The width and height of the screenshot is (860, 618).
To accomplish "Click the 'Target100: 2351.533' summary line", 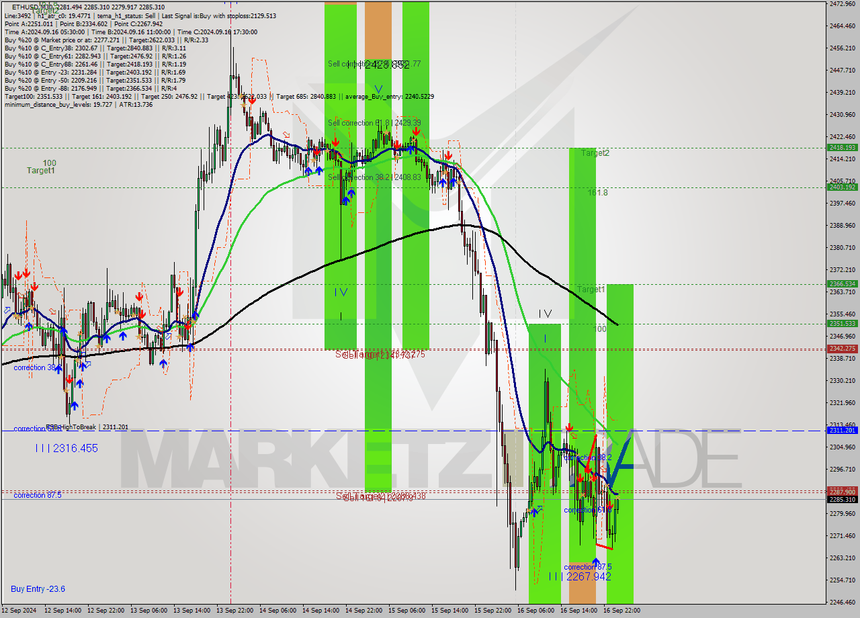I will tap(219, 96).
